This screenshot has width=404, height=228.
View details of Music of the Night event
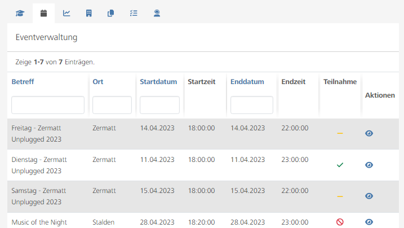tap(369, 222)
